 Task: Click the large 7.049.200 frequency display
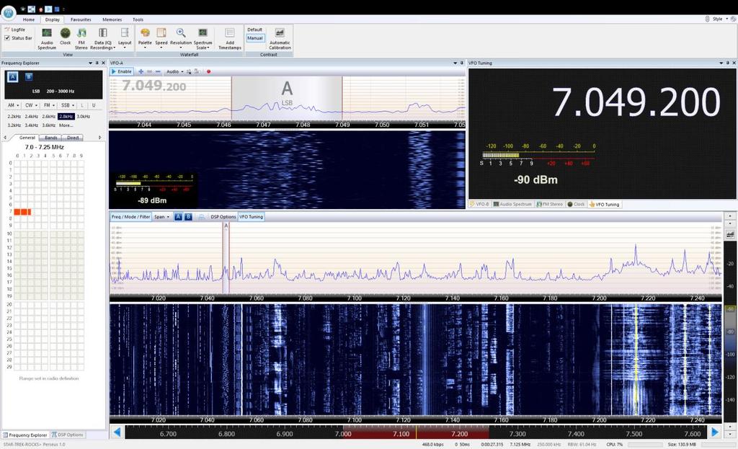tap(636, 102)
